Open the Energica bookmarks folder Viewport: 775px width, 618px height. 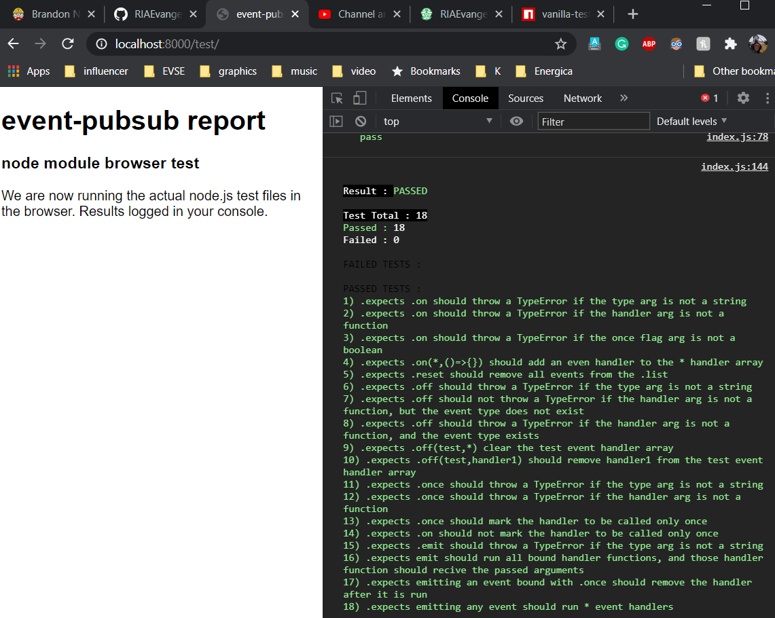click(x=543, y=71)
